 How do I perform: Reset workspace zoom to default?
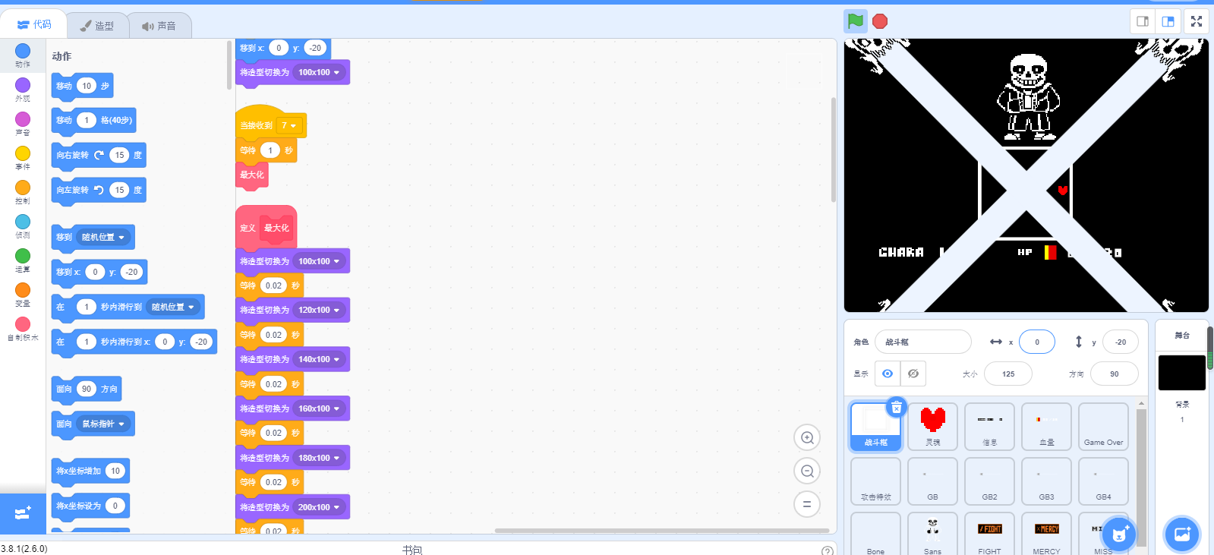pyautogui.click(x=807, y=504)
